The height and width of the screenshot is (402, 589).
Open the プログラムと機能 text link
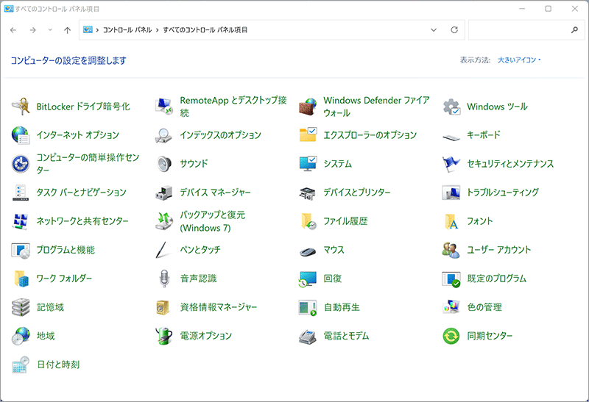coord(66,250)
